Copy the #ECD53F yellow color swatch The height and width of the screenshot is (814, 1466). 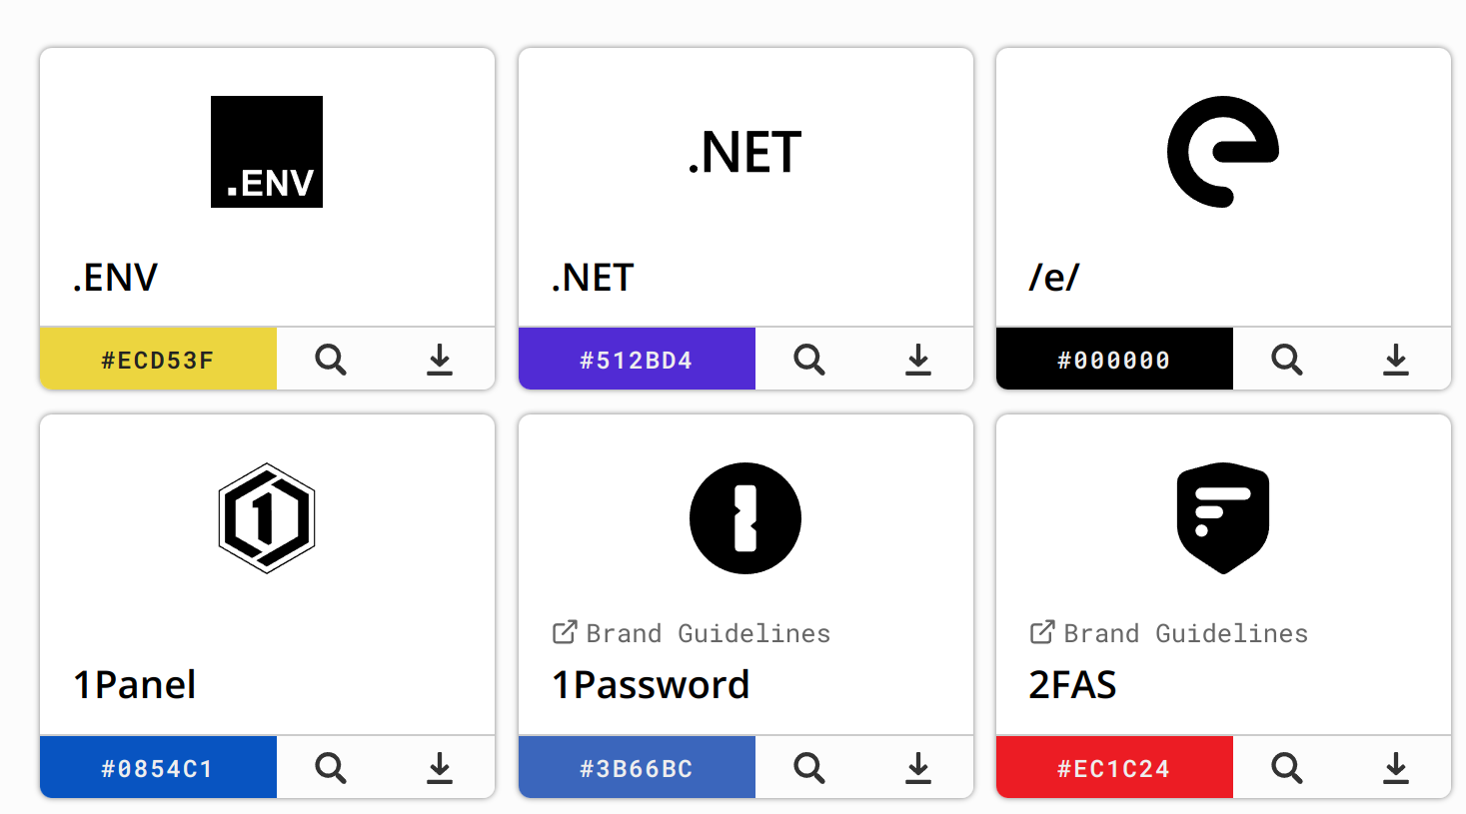coord(158,359)
